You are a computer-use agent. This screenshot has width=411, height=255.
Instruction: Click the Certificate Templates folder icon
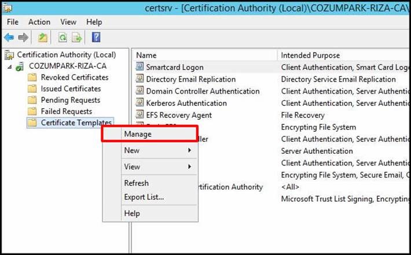(x=32, y=123)
